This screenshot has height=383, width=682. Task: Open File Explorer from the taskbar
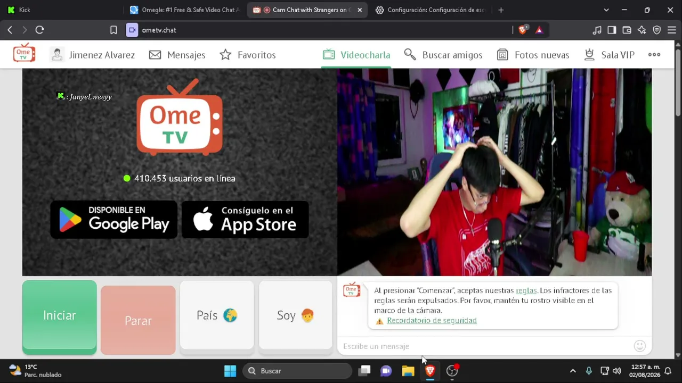408,371
